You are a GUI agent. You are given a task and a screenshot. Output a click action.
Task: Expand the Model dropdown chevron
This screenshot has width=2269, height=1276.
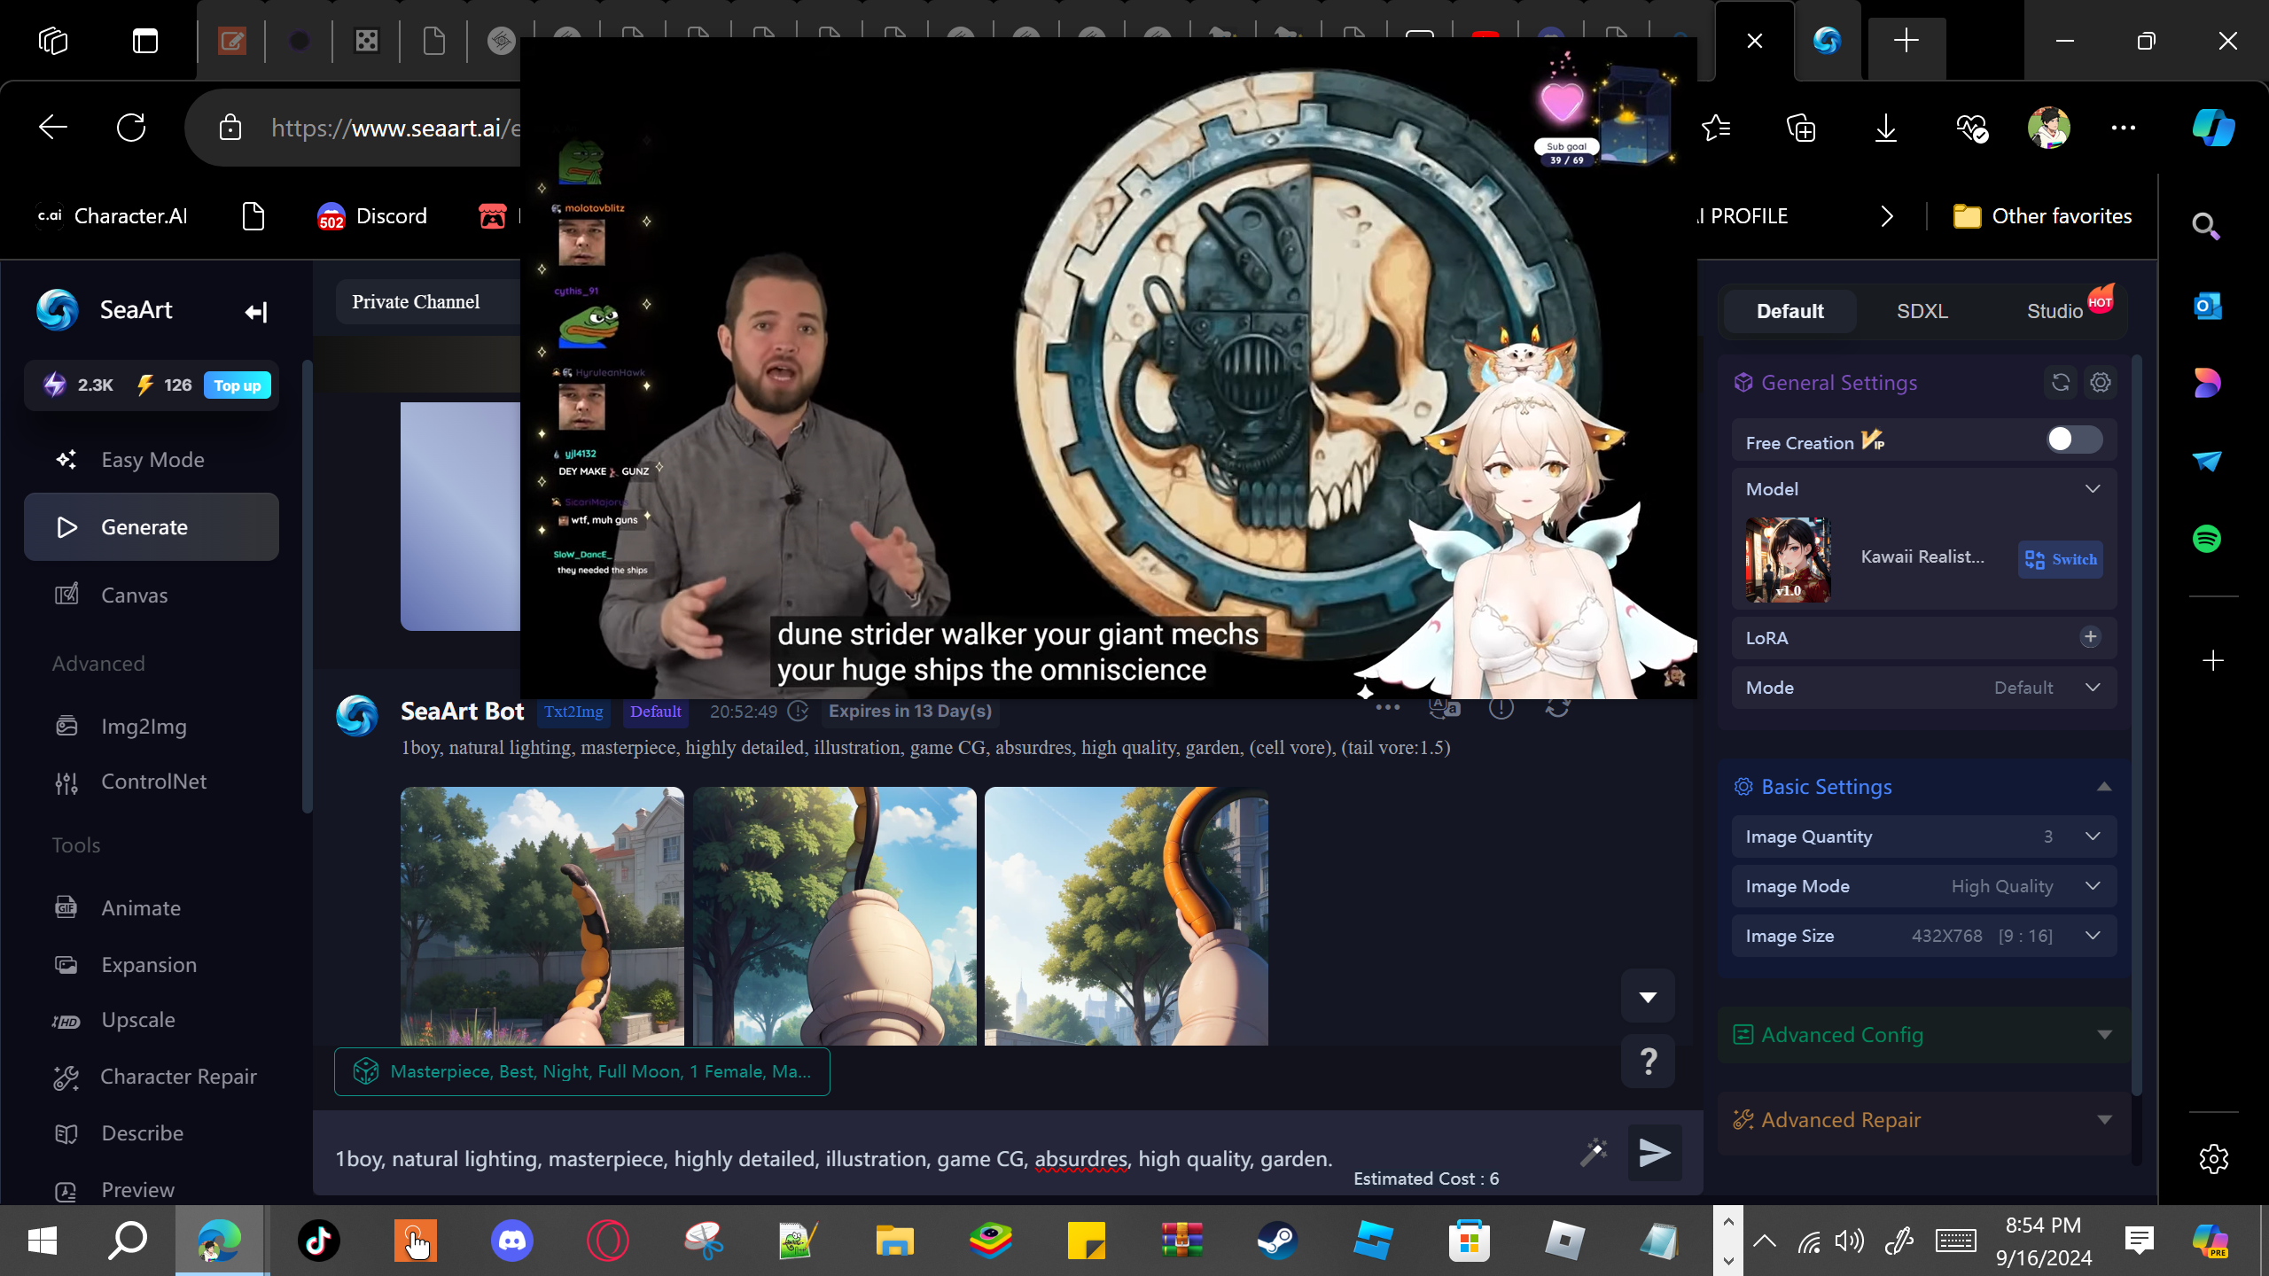point(2093,489)
